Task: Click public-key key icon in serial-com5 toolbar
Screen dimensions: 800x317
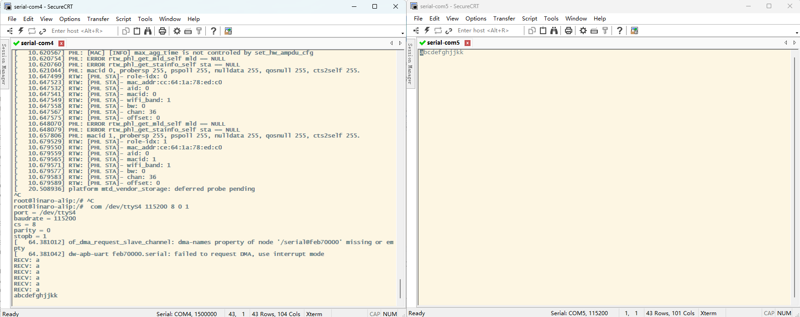Action: 605,31
